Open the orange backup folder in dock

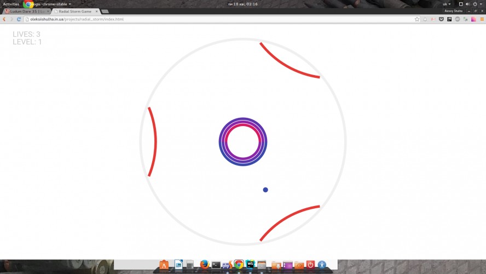(299, 265)
